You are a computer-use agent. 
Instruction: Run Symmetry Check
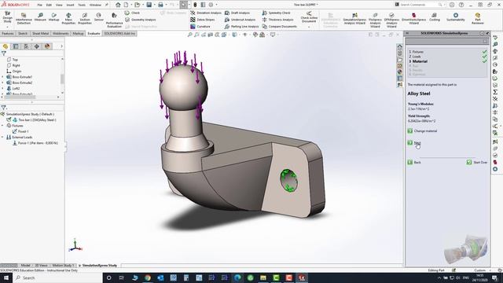tap(276, 13)
